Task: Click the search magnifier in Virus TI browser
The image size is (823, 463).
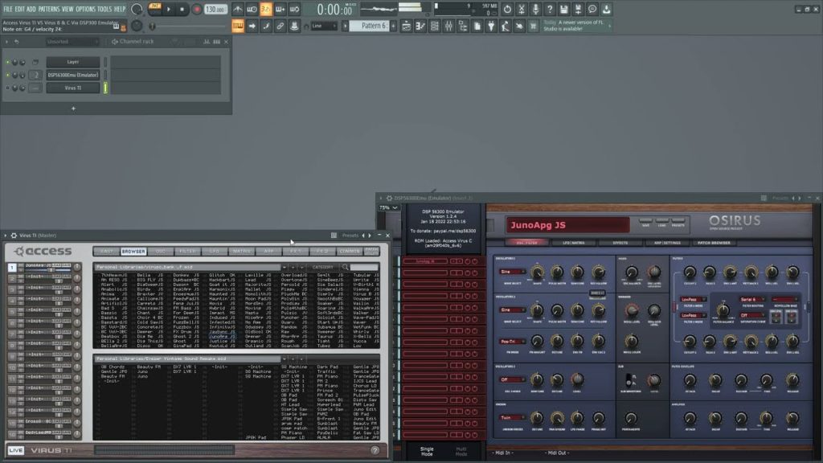Action: click(345, 267)
